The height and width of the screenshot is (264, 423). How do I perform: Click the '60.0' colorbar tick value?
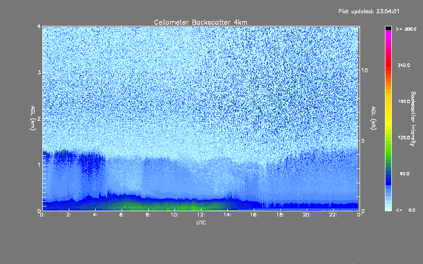[404, 174]
